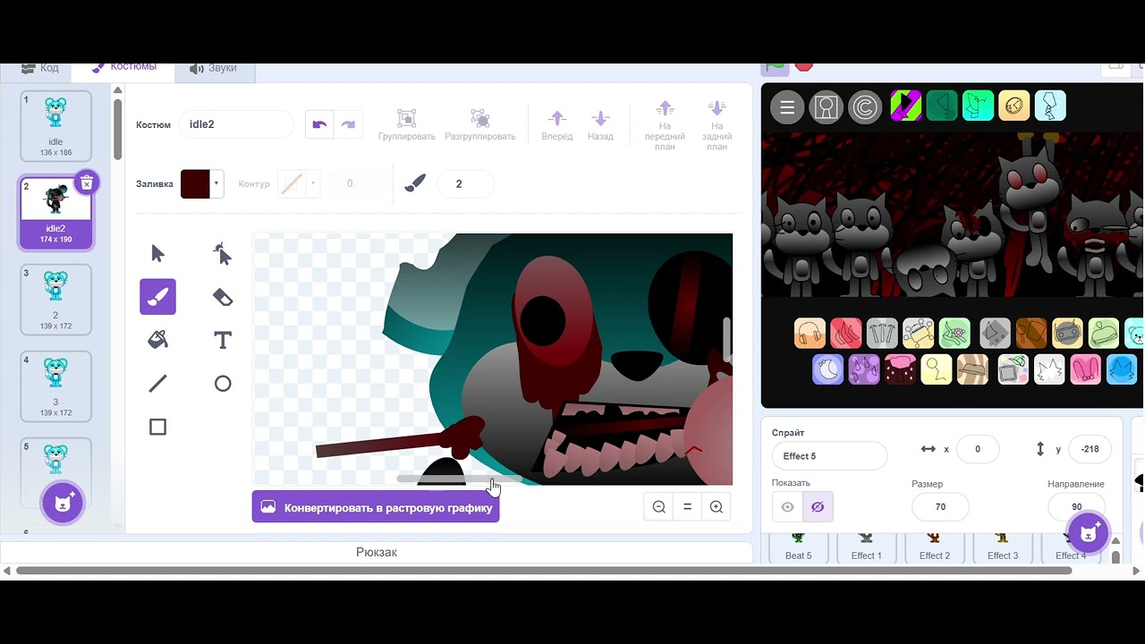1145x644 pixels.
Task: Select the Brush tool
Action: [x=157, y=297]
